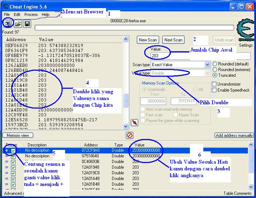Toggle frozen checkbox for 072CF9A0
This screenshot has height=198, width=256.
pyautogui.click(x=13, y=151)
